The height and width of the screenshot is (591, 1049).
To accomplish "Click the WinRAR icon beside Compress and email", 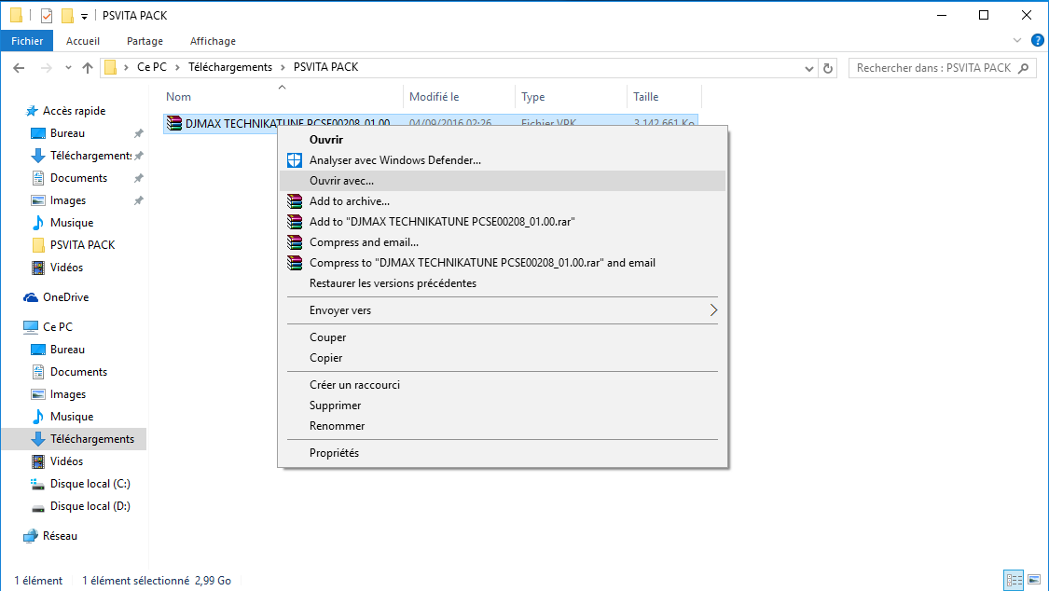I will [295, 242].
